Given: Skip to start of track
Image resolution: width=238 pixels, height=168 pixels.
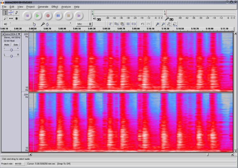Looking at the screenshot, I should (x=27, y=16).
